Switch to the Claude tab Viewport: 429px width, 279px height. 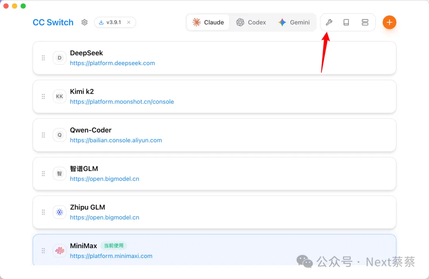coord(208,23)
